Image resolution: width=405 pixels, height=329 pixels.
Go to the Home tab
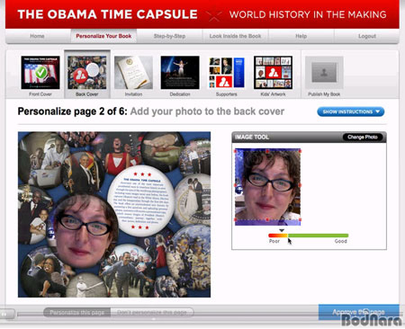[37, 36]
